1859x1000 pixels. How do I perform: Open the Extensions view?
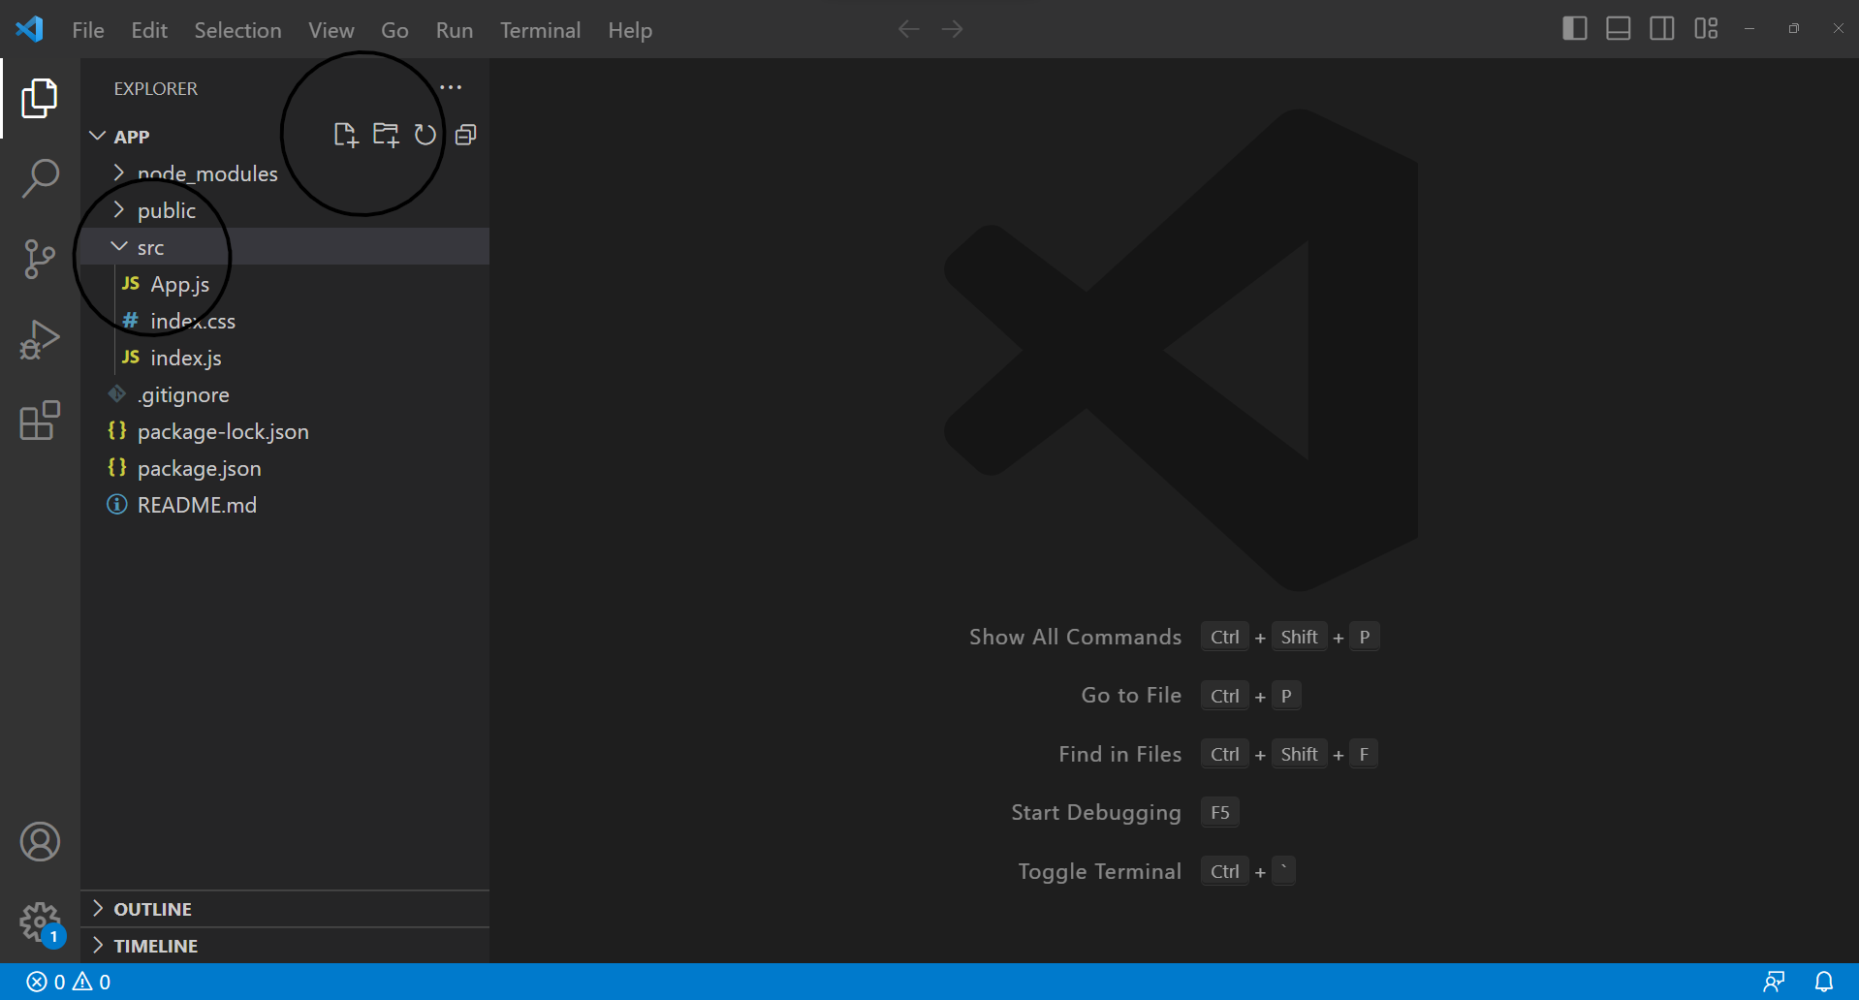tap(40, 421)
